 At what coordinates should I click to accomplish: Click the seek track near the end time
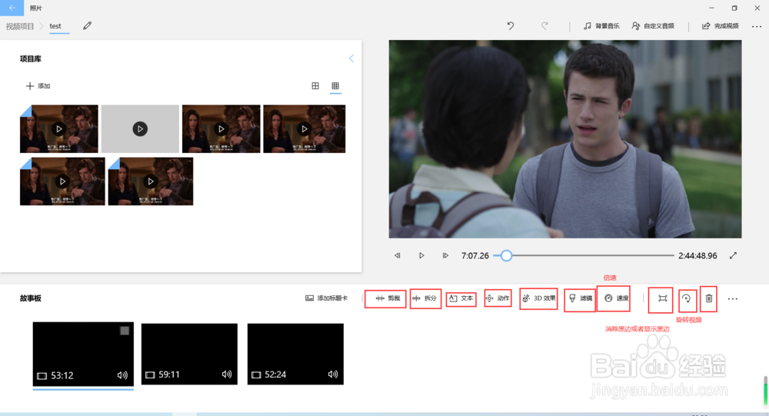point(670,255)
